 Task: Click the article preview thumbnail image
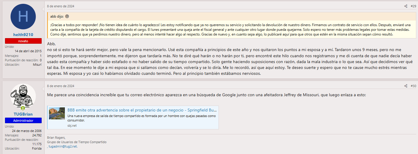point(57,113)
